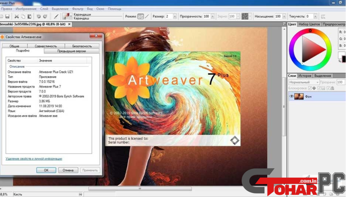
Task: Open the grain texture dropdown arrow
Action: point(250,16)
